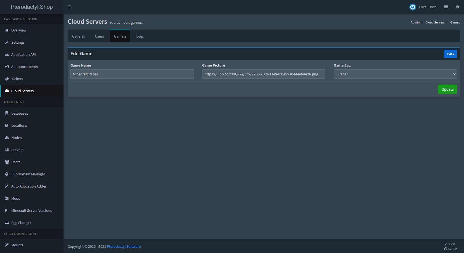Switch to the Users tab
Screen dimensions: 464x253
pyautogui.click(x=99, y=36)
